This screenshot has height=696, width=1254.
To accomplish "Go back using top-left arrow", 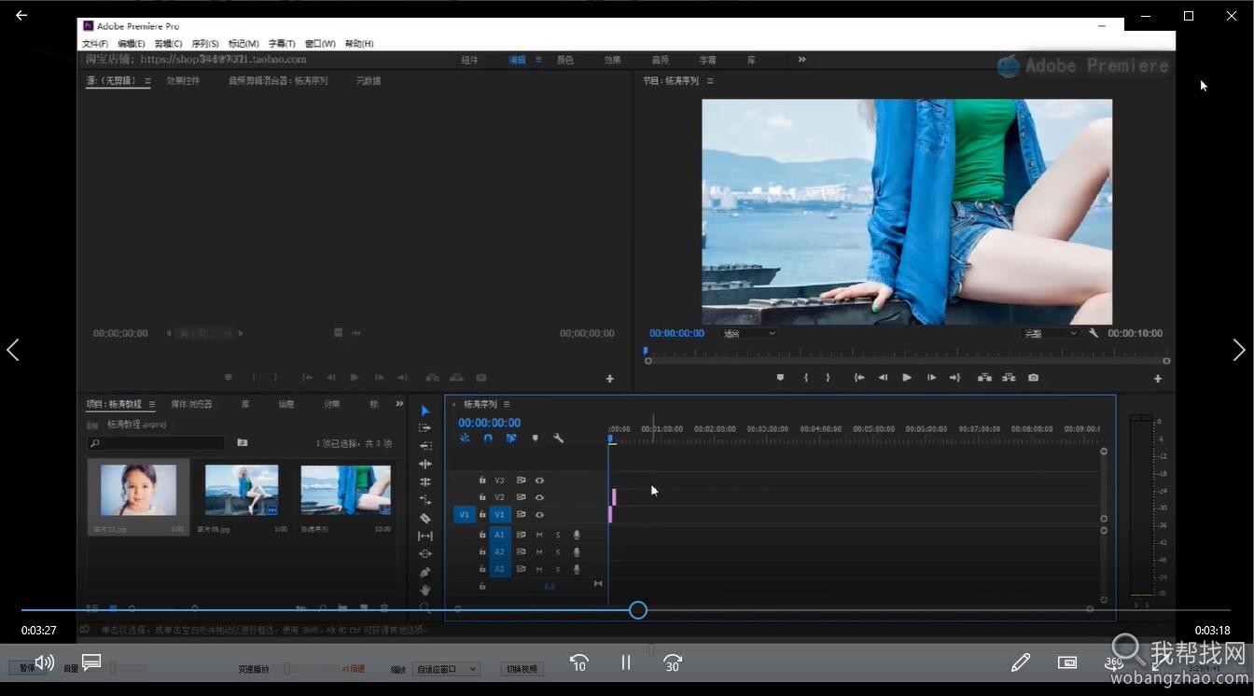I will [21, 15].
